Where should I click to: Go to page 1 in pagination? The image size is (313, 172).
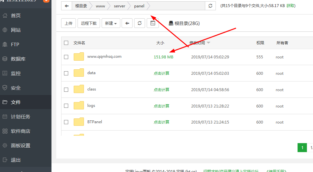(x=302, y=148)
